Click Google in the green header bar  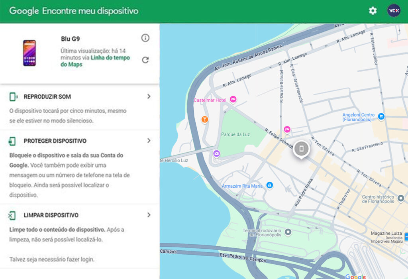coord(24,11)
